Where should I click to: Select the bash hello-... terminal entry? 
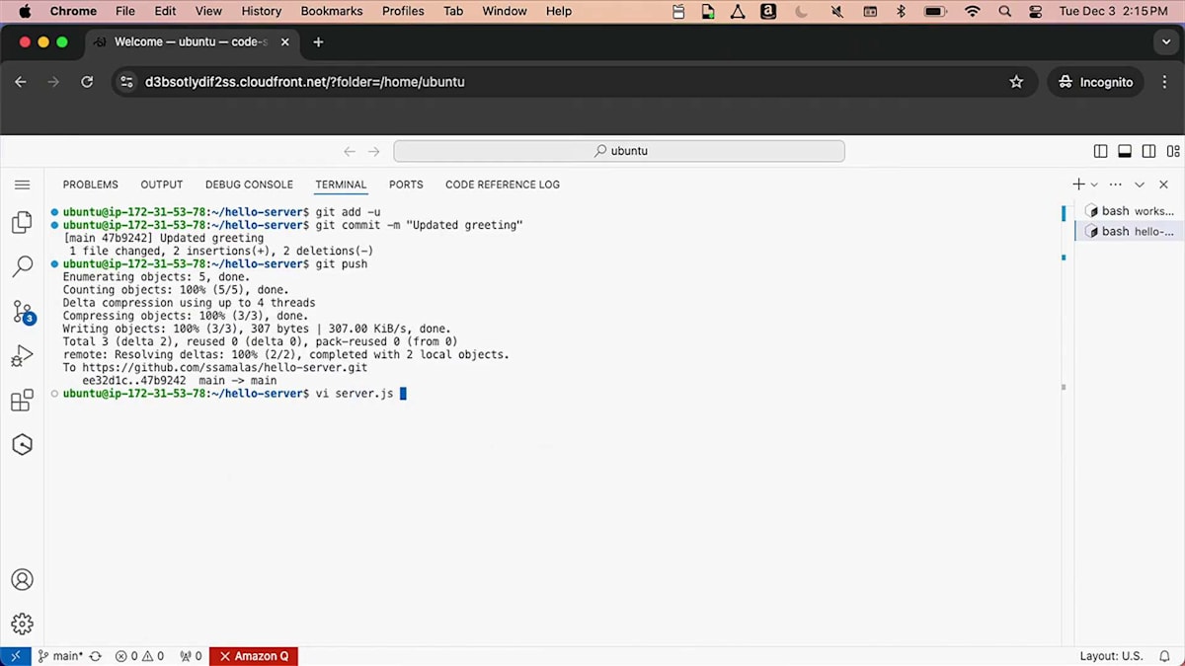click(1130, 231)
